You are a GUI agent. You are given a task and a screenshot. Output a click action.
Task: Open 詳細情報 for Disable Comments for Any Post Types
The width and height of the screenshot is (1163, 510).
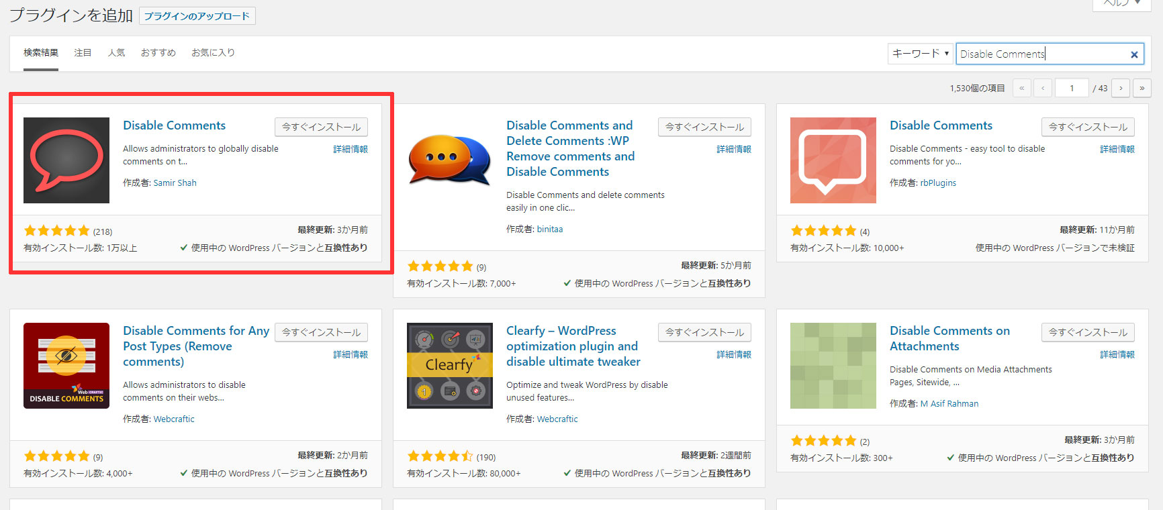[351, 354]
